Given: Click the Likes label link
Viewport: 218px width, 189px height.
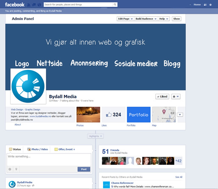Looking at the screenshot, I should [x=104, y=125].
